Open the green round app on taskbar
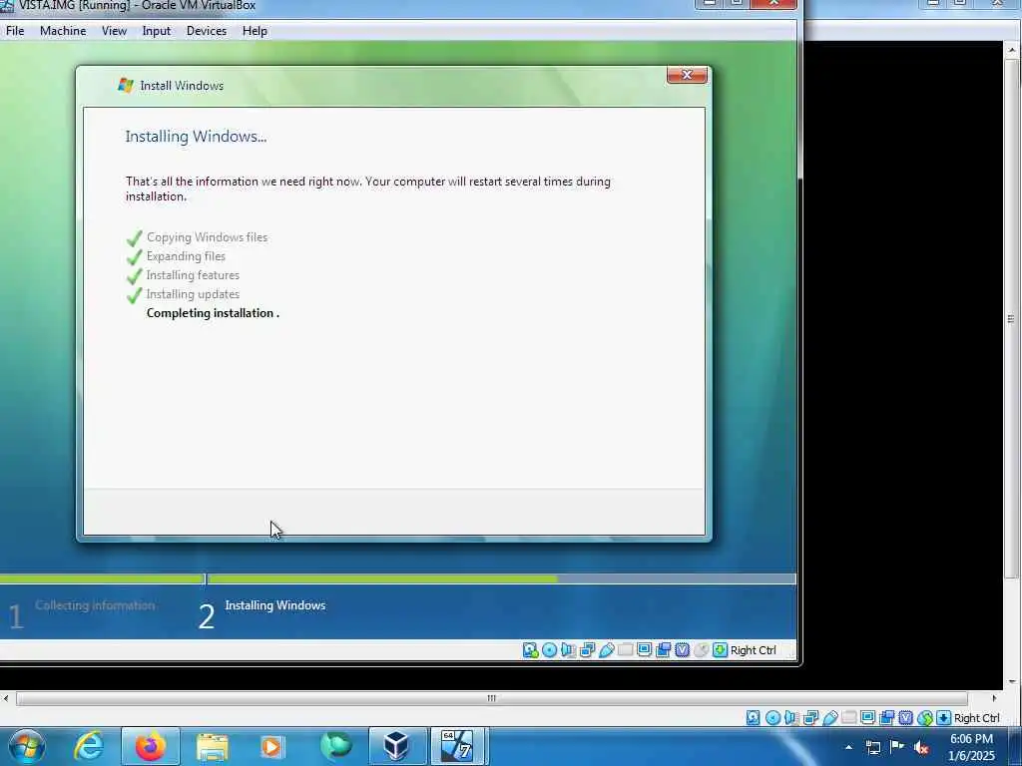 coord(335,746)
